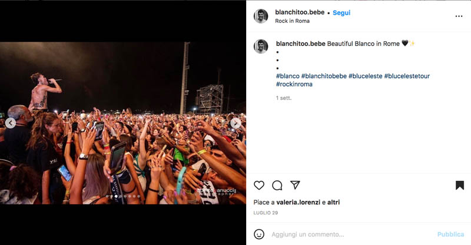Open the #blucelestetour hashtag
This screenshot has width=471, height=245.
(x=407, y=76)
